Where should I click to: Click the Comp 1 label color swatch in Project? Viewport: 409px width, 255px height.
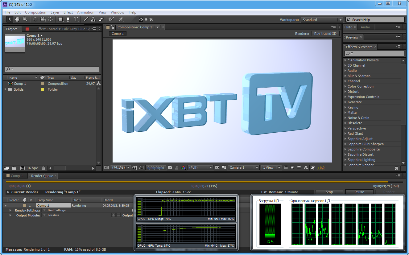pos(43,84)
